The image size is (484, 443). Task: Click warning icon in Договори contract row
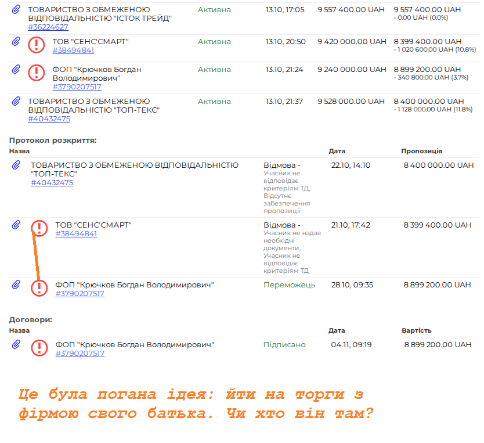click(x=39, y=348)
